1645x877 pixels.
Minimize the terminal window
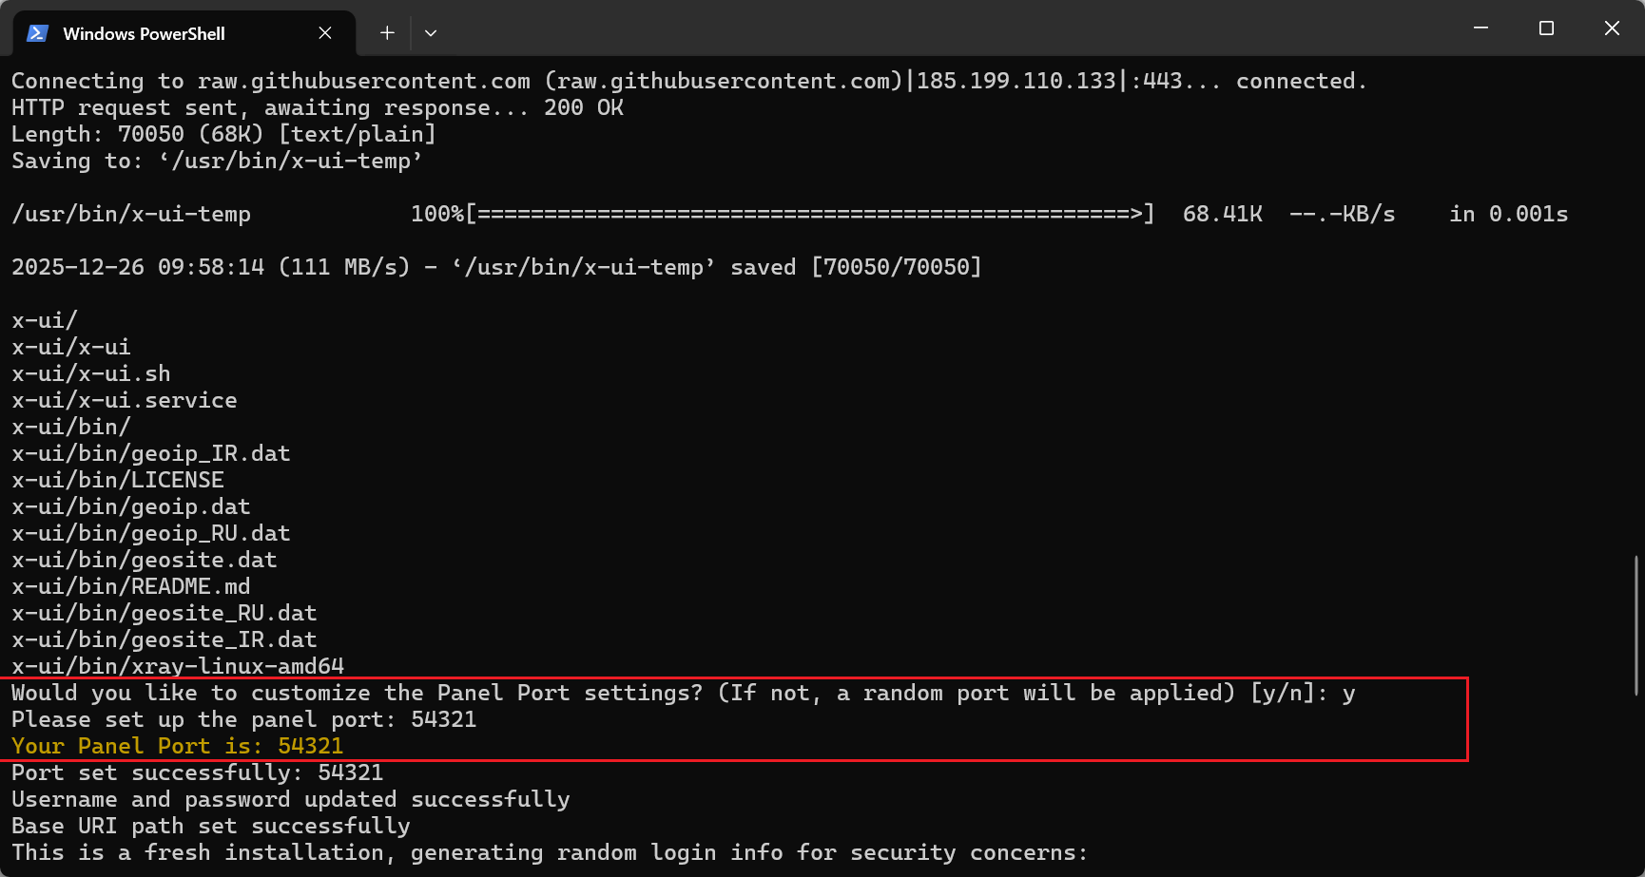[x=1480, y=29]
